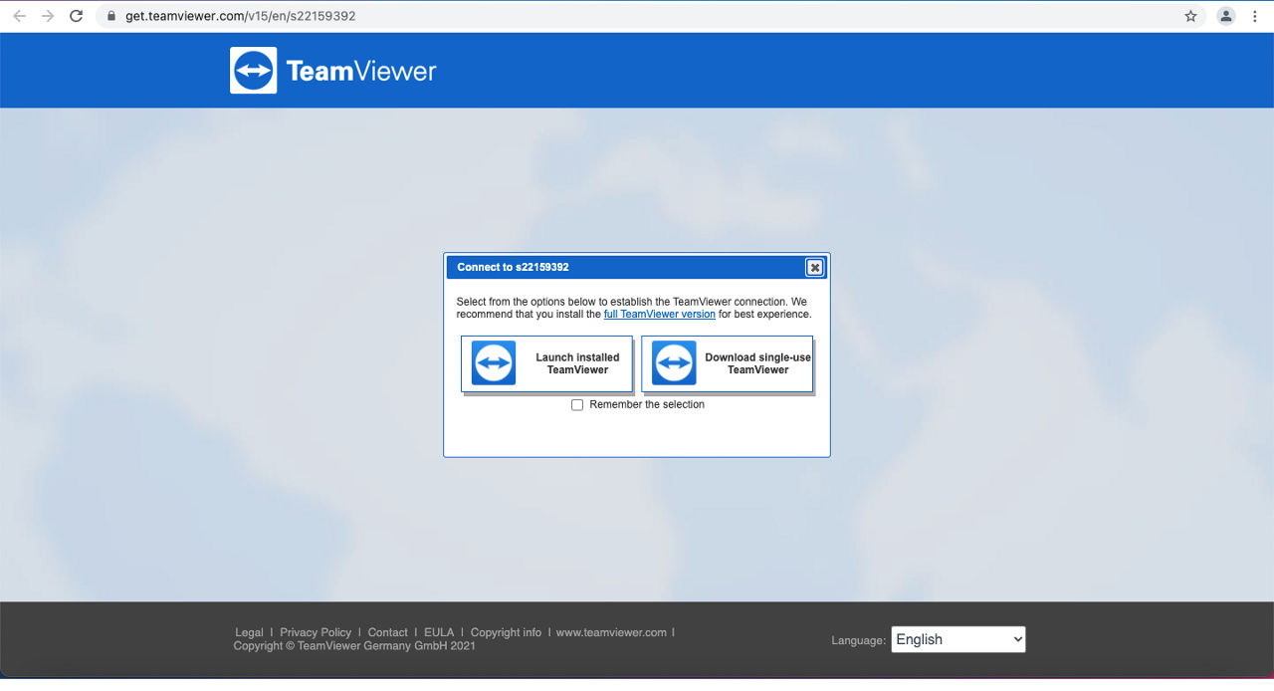This screenshot has height=691, width=1274.
Task: Bookmark this page with the star icon
Action: pyautogui.click(x=1190, y=16)
